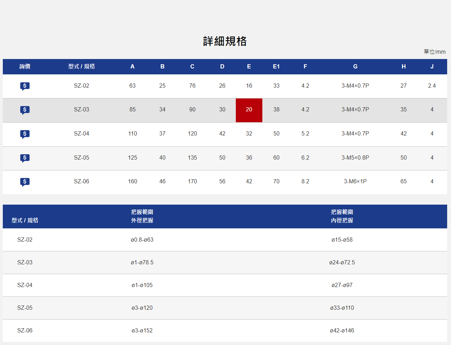
Task: Select the SZ-02 model name in the top table
Action: coord(81,86)
